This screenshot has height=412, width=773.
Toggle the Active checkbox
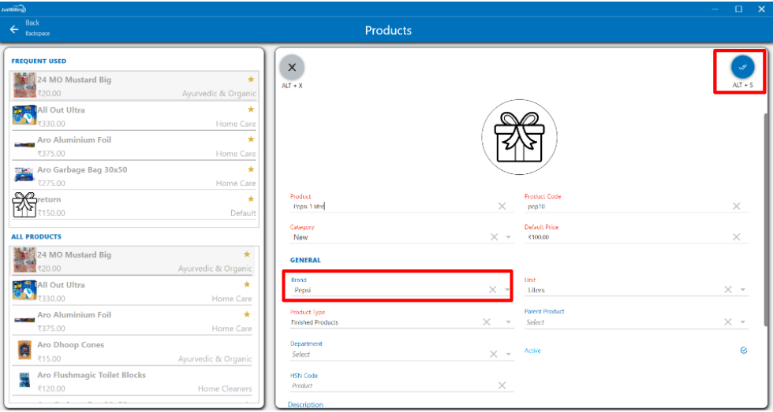point(743,351)
